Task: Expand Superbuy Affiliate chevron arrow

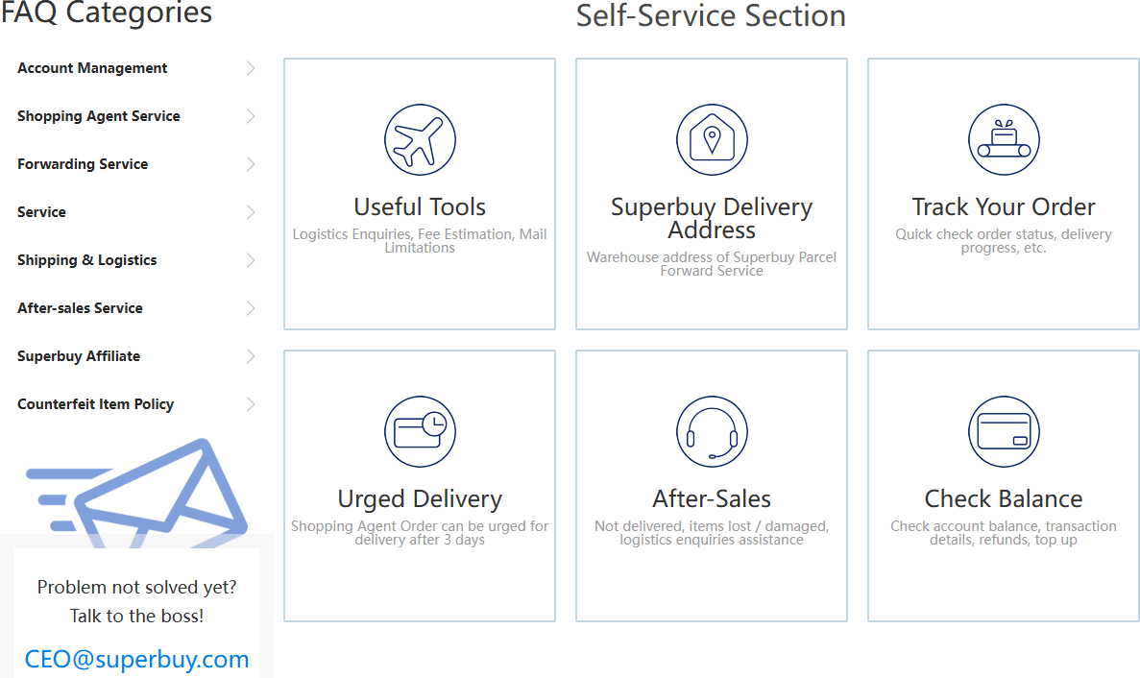Action: (x=251, y=356)
